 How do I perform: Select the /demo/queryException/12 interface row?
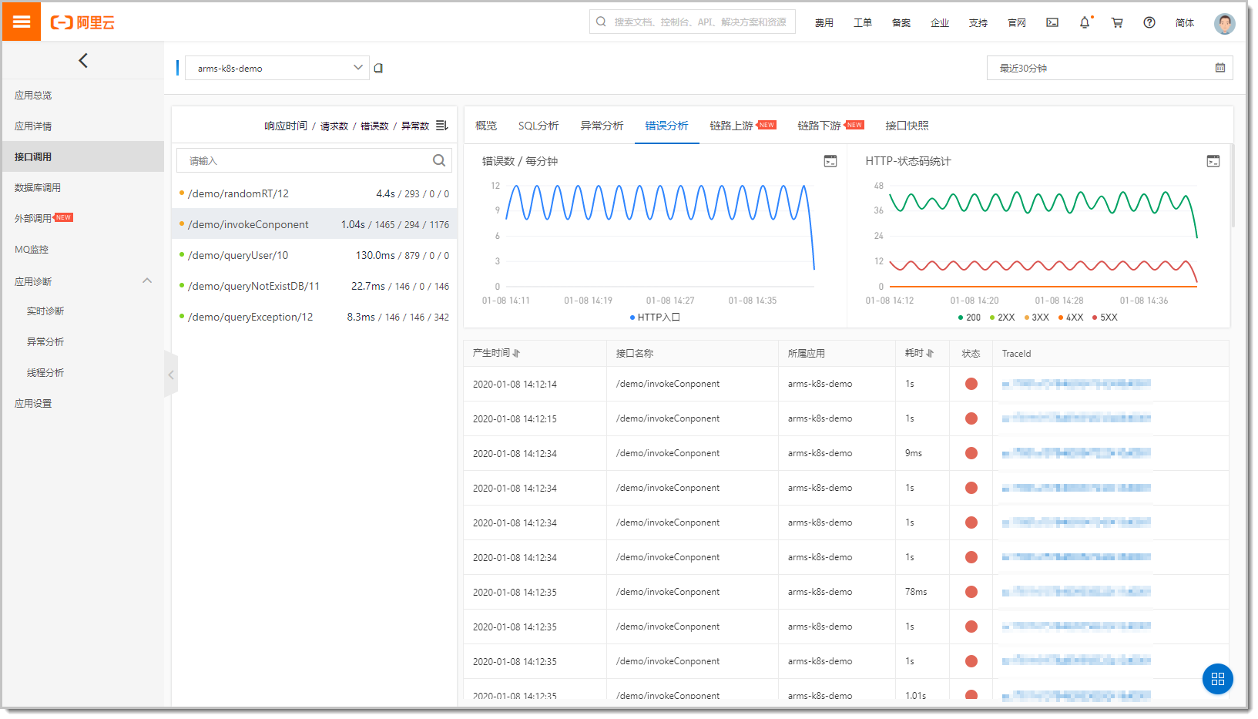coord(314,317)
